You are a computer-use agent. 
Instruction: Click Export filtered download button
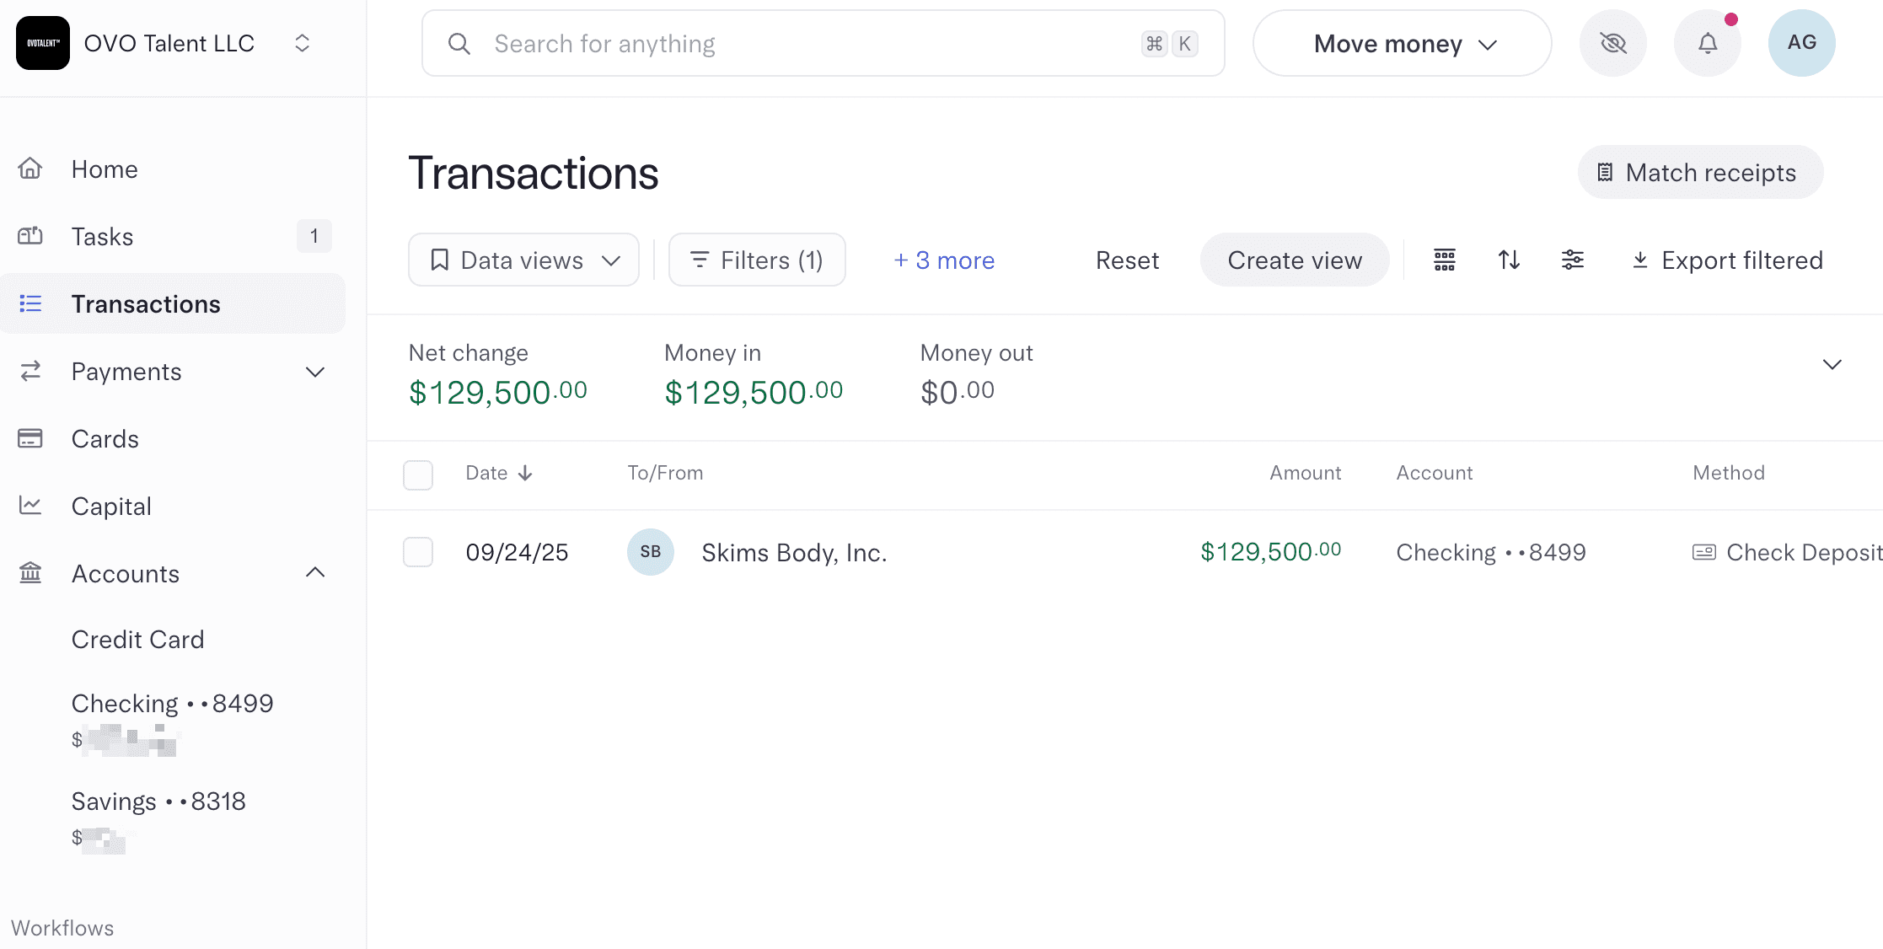(x=1727, y=260)
